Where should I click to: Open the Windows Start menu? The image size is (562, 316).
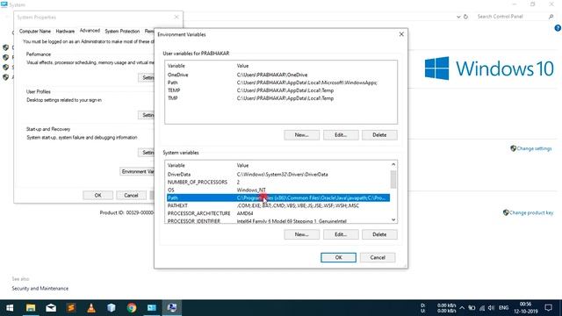click(x=10, y=308)
